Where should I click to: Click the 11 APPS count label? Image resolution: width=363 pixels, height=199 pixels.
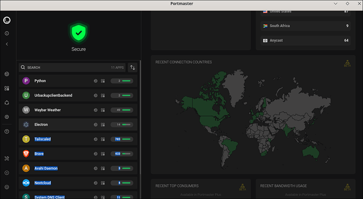(117, 68)
